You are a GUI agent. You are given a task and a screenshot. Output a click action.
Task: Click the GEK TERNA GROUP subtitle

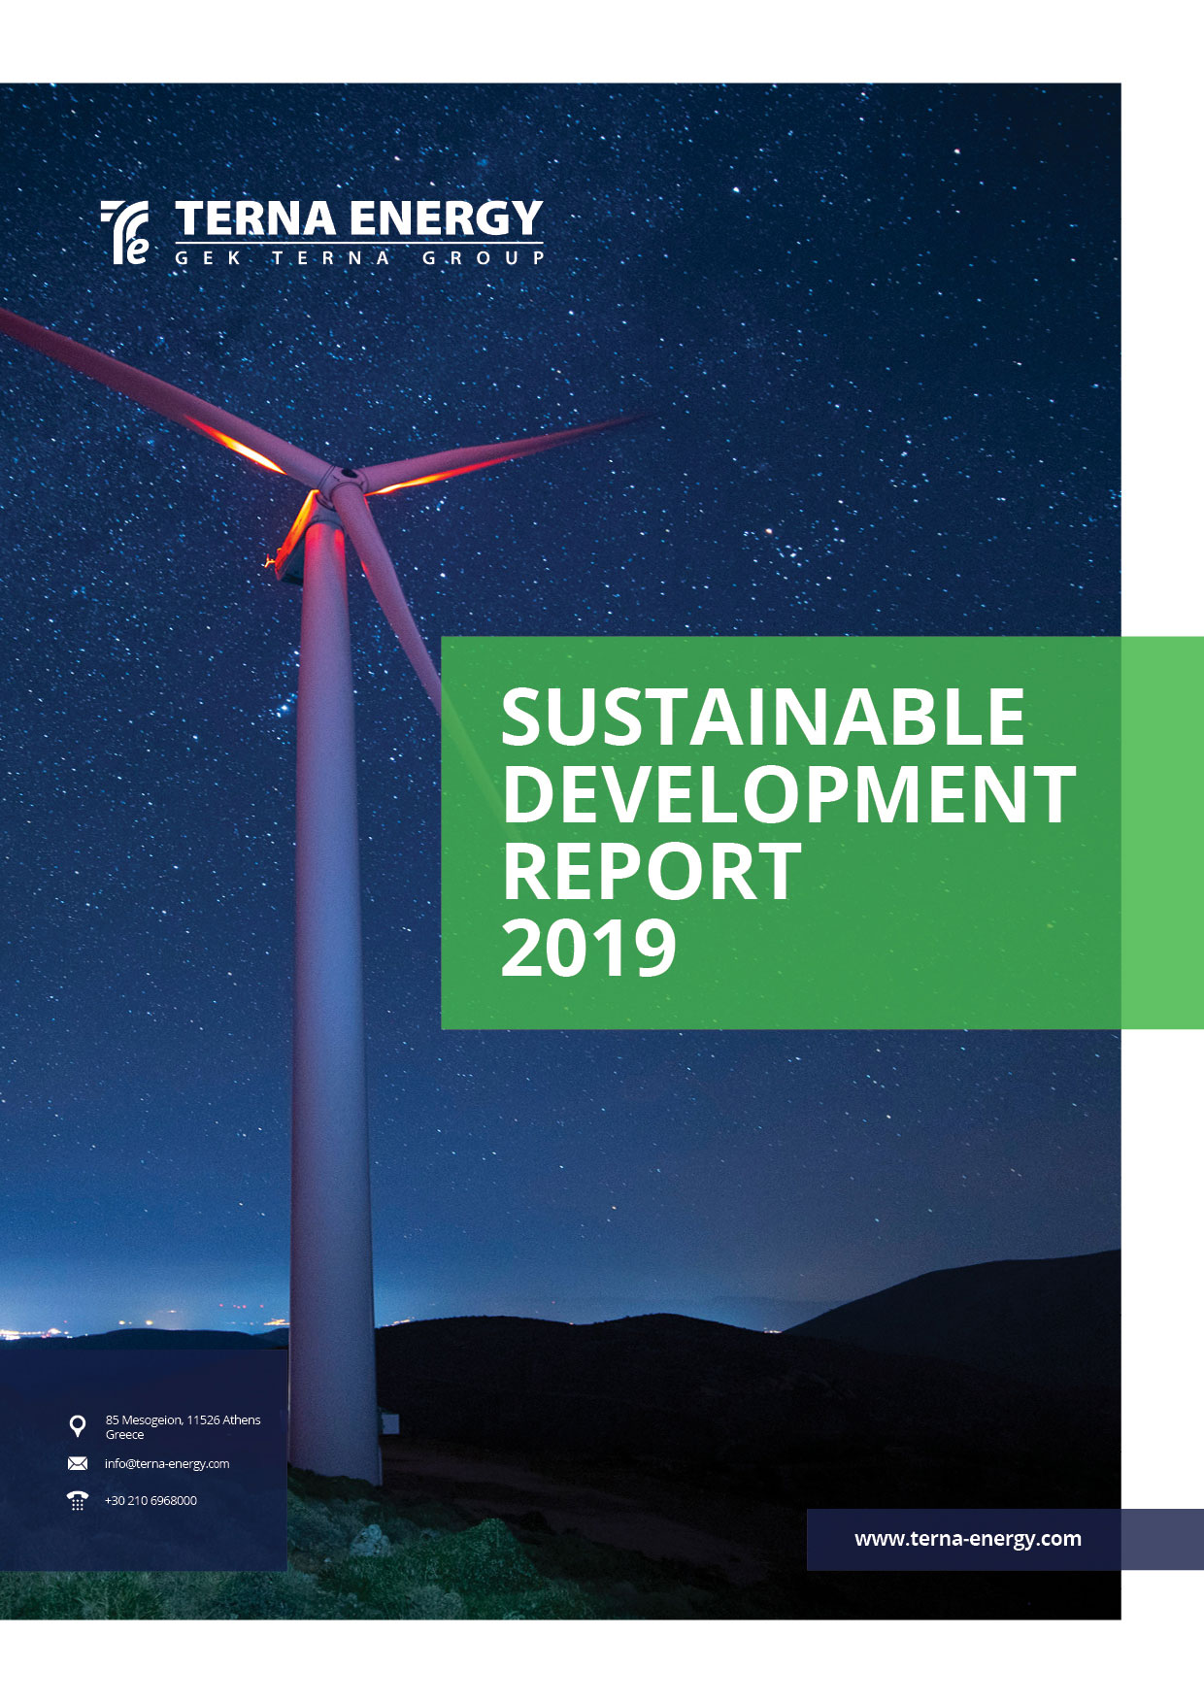click(359, 258)
